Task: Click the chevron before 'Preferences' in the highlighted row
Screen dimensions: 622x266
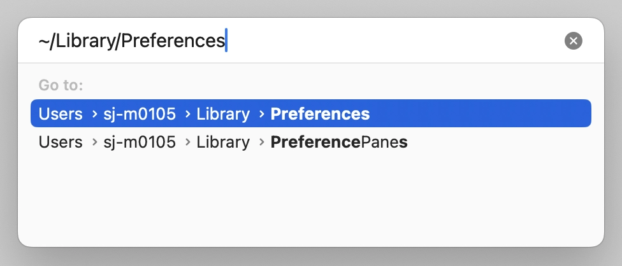Action: 261,115
